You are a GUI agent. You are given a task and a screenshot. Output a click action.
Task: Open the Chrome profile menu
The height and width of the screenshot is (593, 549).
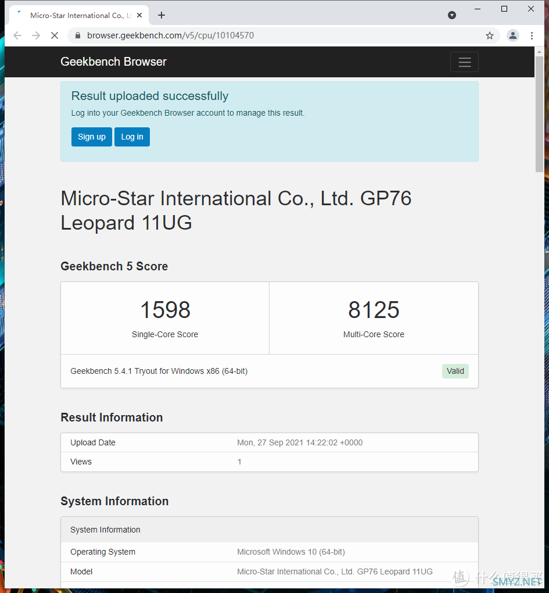(513, 35)
